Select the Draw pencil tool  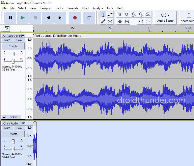tap(103, 21)
